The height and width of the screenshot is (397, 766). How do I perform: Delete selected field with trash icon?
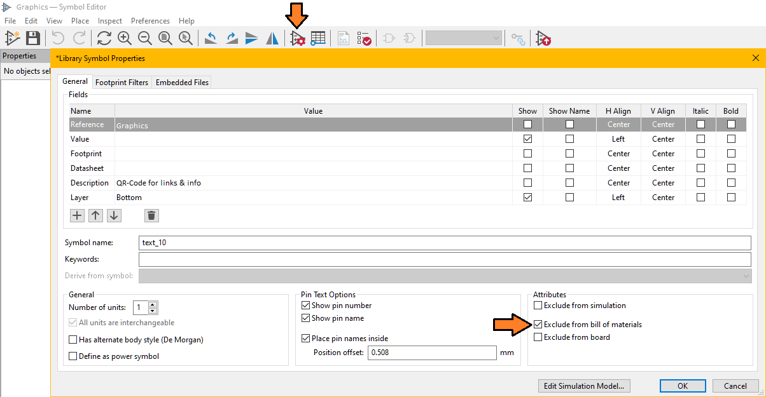click(151, 215)
